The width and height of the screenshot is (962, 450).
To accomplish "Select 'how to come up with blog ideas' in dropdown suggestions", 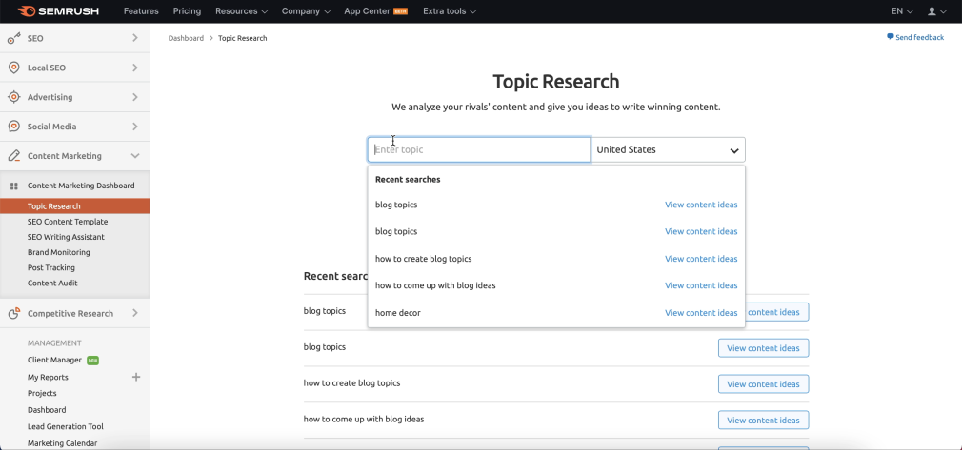I will 435,285.
